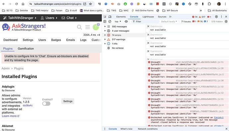The width and height of the screenshot is (229, 131).
Task: Remove the first live expression
Action: coord(148,26)
